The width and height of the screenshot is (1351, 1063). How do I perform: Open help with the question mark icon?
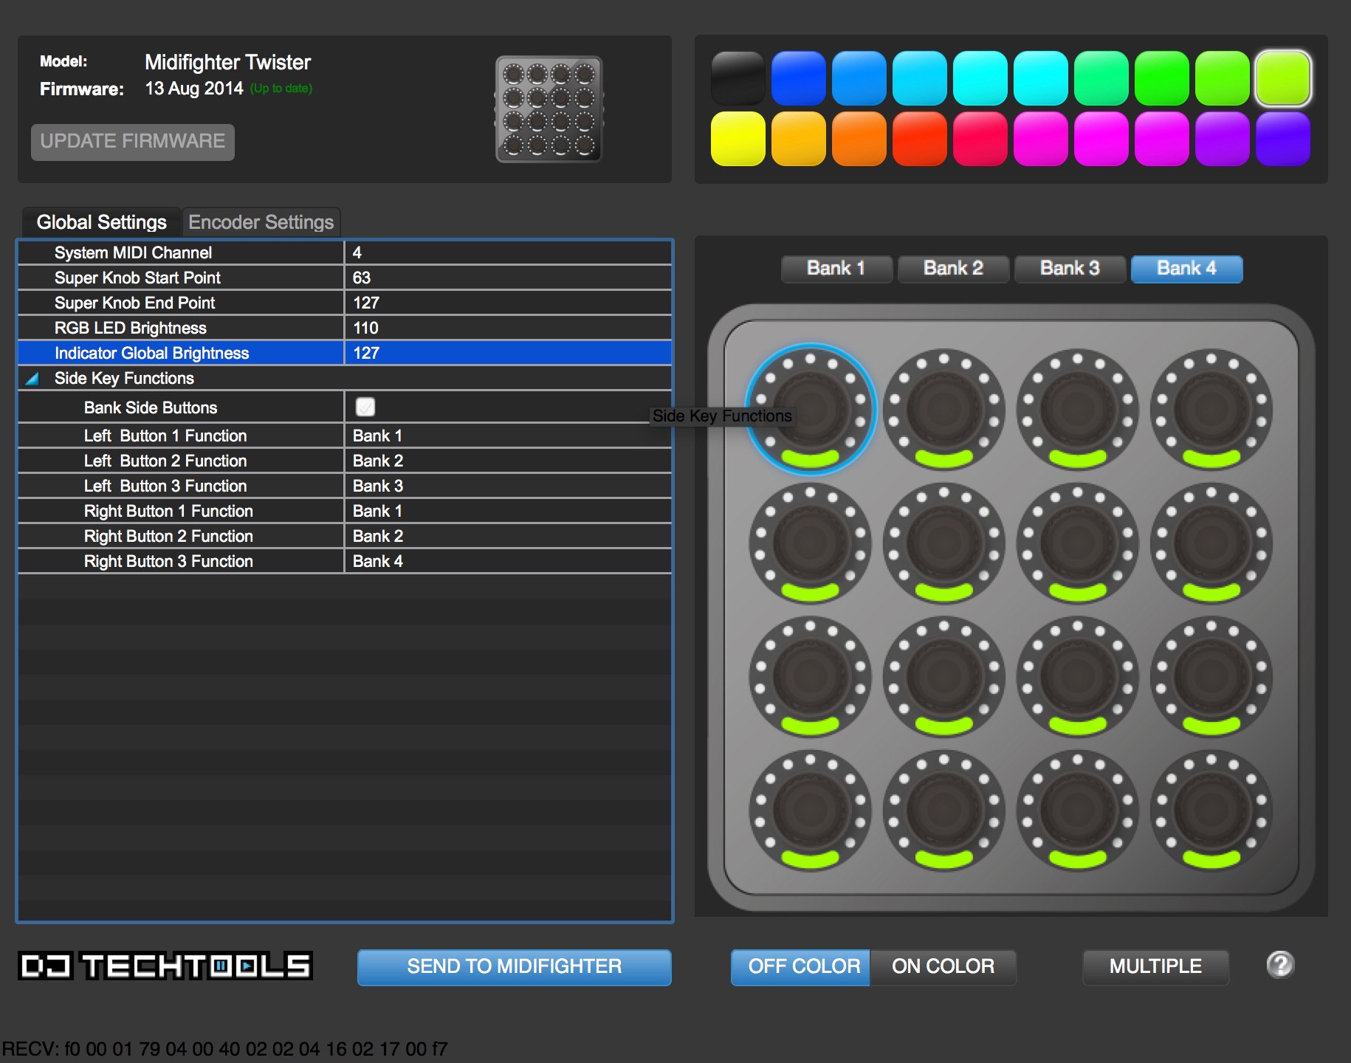pos(1280,965)
